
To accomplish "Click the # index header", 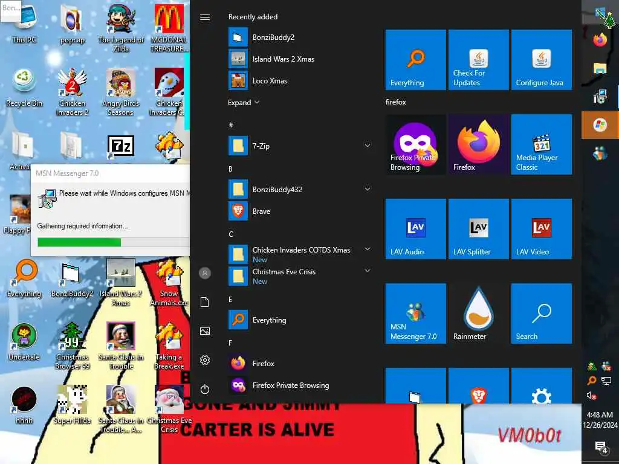I will click(231, 125).
